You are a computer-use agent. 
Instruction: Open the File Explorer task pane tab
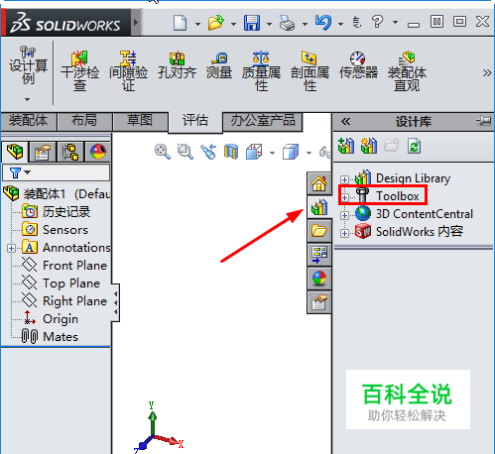pyautogui.click(x=318, y=231)
